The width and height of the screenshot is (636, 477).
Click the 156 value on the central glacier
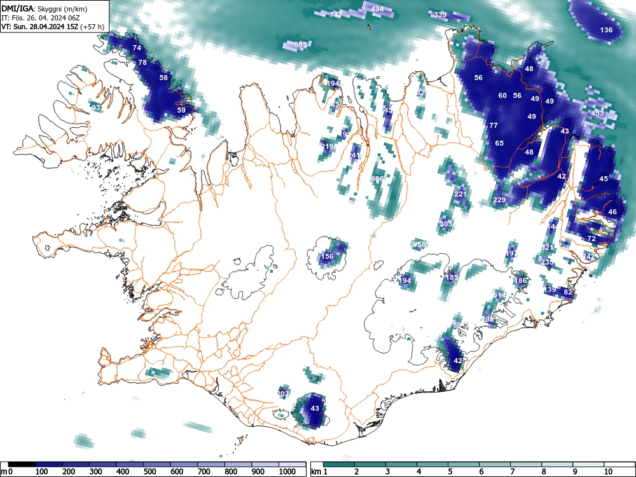[x=327, y=256]
